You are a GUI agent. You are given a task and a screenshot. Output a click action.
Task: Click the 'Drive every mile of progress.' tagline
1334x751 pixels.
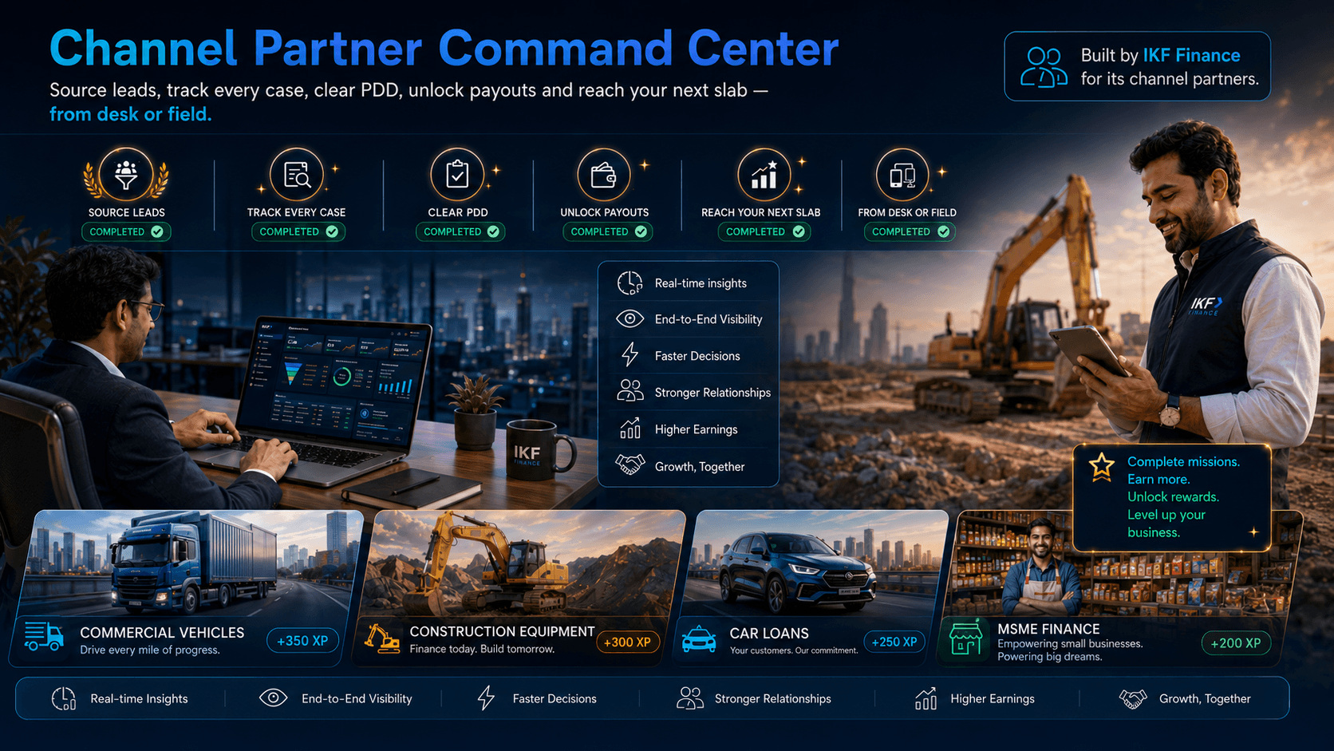coord(149,650)
